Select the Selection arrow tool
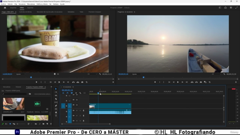Viewport: 240px width, 135px height. 56,89
